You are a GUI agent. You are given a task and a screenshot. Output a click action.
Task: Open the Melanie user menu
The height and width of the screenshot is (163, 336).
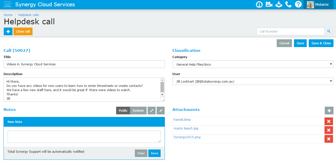click(x=318, y=5)
